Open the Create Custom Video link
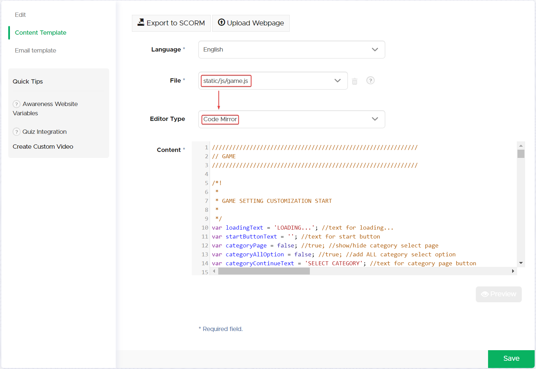 pos(43,147)
